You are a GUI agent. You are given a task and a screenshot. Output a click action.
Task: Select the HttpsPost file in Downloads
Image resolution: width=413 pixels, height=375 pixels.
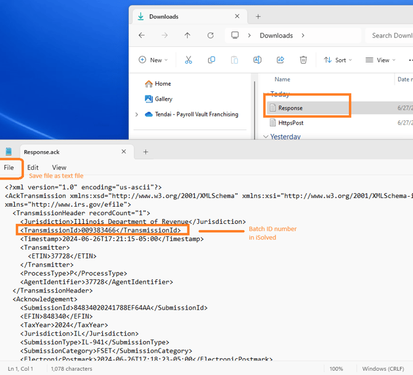tap(290, 123)
